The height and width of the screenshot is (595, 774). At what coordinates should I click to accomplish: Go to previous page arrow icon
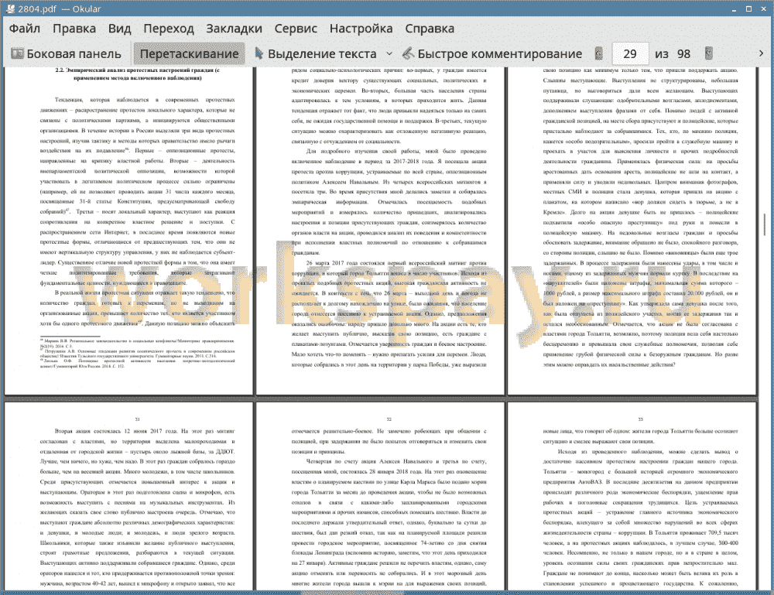(599, 53)
